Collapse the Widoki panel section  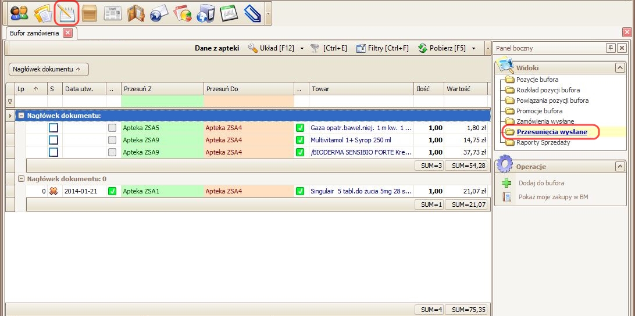[x=619, y=68]
